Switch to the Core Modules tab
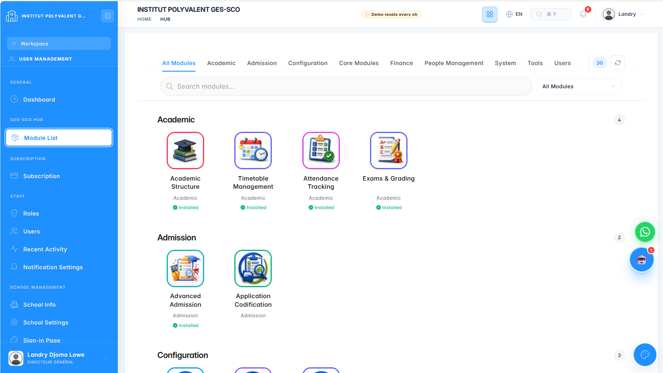Image resolution: width=663 pixels, height=373 pixels. point(359,63)
